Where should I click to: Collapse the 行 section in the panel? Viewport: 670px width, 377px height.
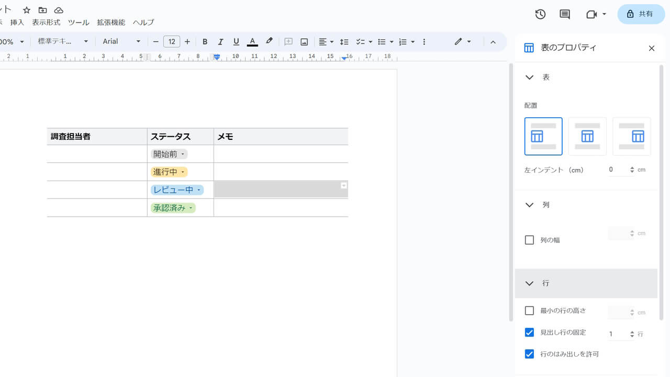(x=529, y=283)
